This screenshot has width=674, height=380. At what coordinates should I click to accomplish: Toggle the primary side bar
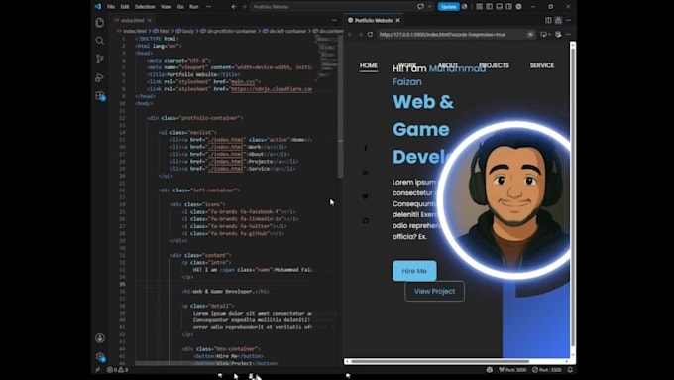click(x=489, y=7)
